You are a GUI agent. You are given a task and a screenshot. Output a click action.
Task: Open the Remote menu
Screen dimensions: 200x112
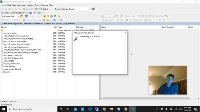coord(45,5)
